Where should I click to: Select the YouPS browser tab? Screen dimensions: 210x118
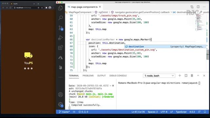tap(23, 4)
